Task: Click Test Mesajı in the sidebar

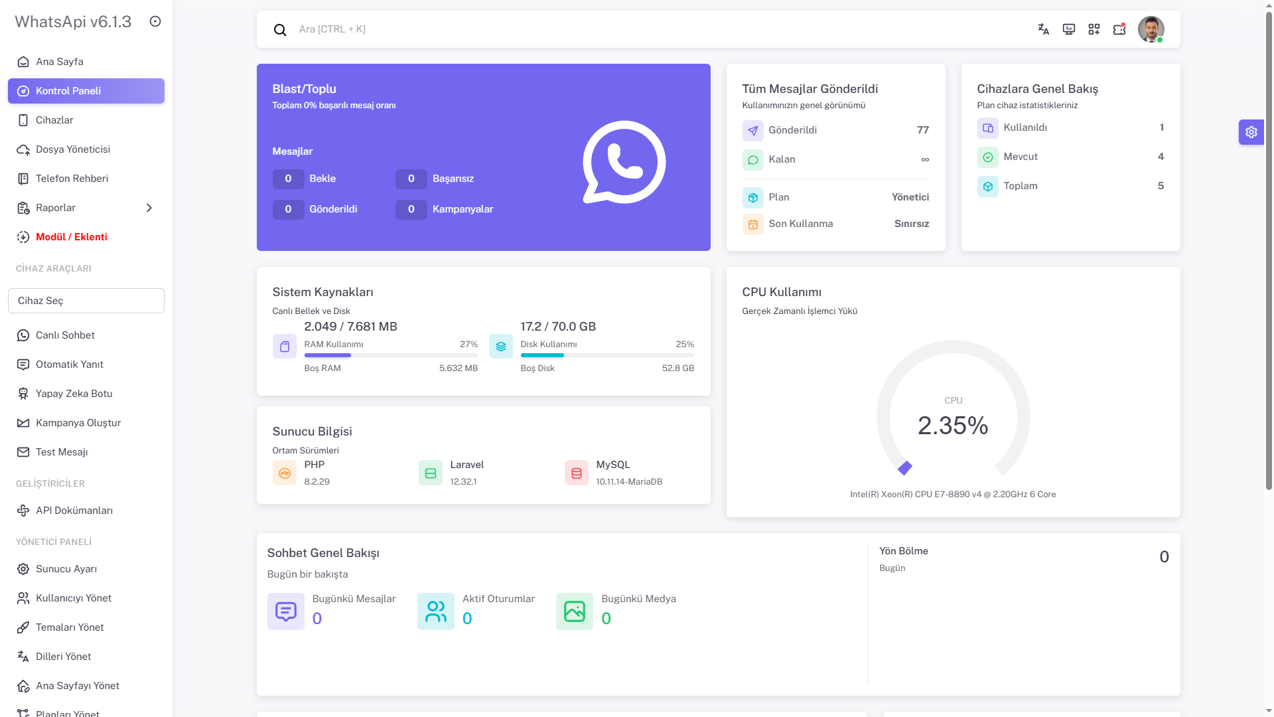Action: (61, 452)
